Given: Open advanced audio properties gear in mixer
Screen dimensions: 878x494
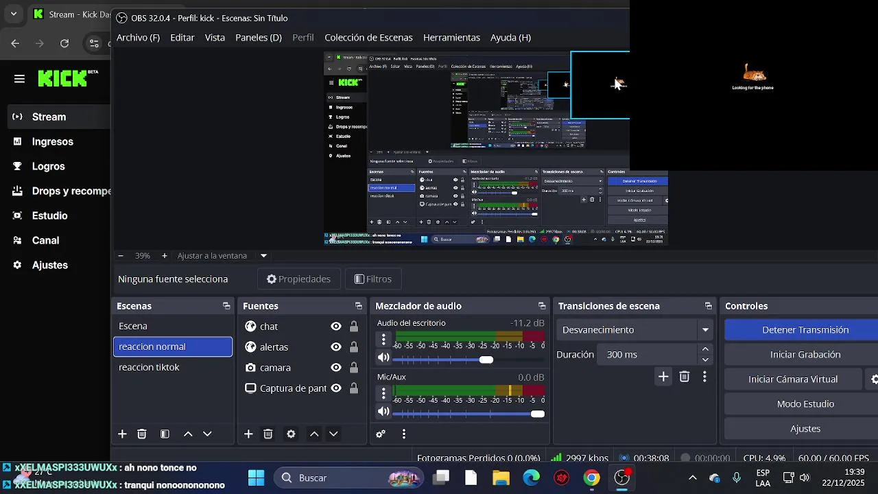Looking at the screenshot, I should pyautogui.click(x=381, y=434).
